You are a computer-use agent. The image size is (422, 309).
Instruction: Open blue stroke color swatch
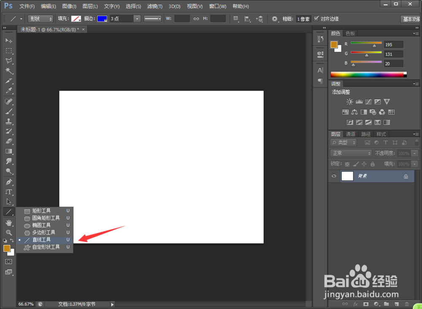click(102, 19)
